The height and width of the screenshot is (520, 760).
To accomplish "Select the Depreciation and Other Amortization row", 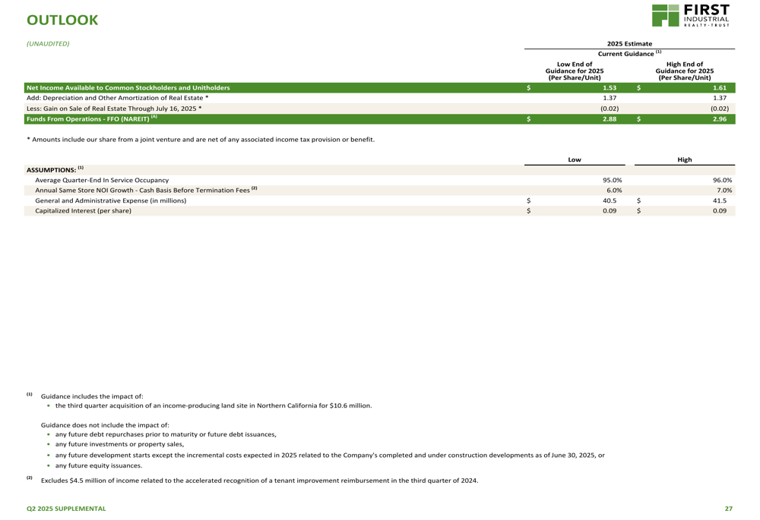I will pyautogui.click(x=117, y=98).
